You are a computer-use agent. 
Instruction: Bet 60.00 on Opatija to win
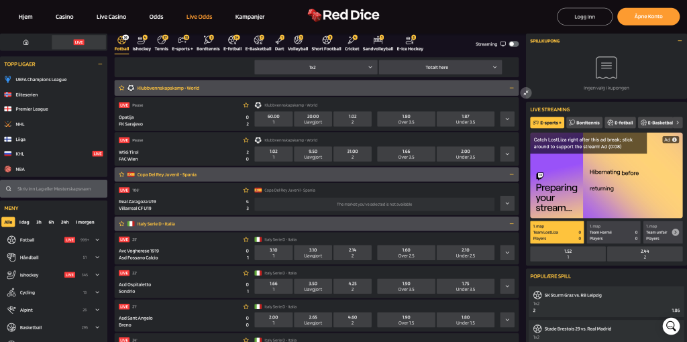point(274,119)
